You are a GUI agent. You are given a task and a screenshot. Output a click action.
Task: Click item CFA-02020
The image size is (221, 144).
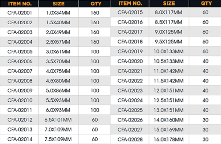(x=130, y=61)
